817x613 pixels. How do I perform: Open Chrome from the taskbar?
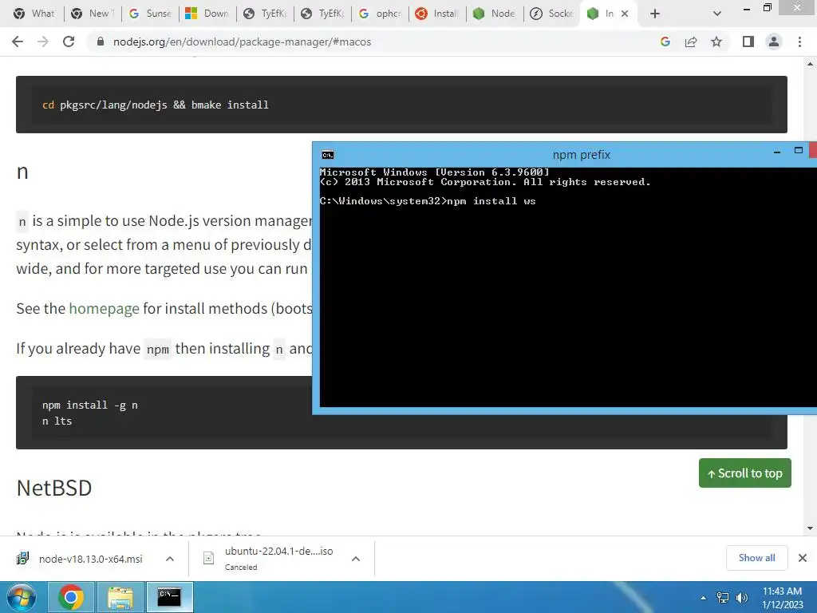click(x=70, y=597)
